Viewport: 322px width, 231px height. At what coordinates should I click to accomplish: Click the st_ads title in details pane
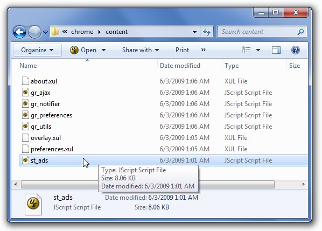click(x=63, y=198)
